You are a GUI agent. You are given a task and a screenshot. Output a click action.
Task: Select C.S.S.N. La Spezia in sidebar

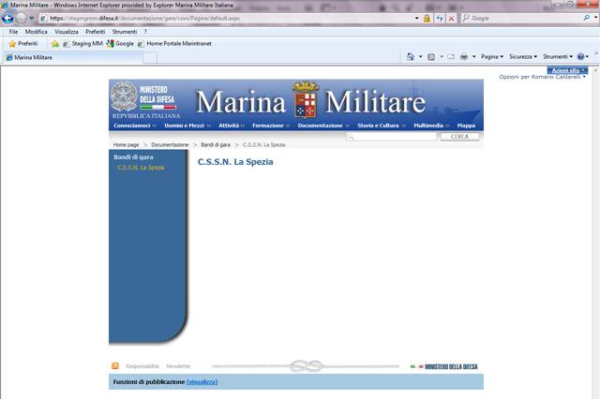(x=141, y=168)
